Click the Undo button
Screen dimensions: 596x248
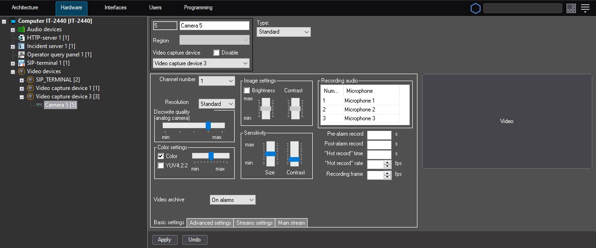tap(194, 240)
